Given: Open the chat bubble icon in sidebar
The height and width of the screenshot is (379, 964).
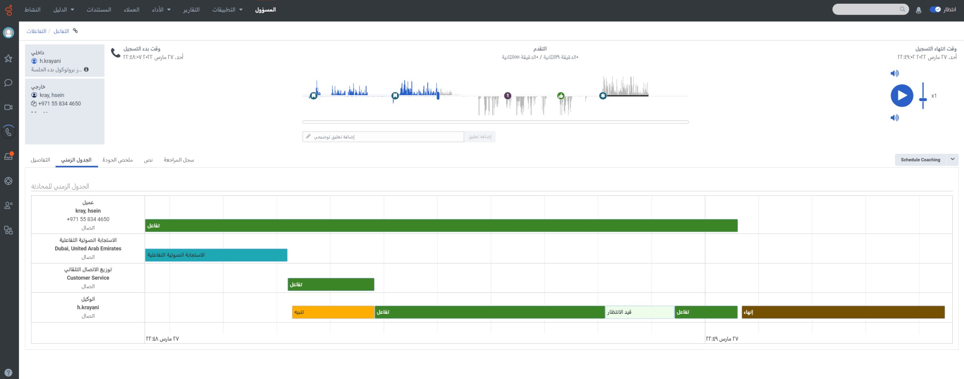Looking at the screenshot, I should 8,83.
